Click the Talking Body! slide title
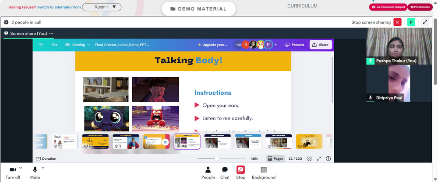The height and width of the screenshot is (182, 438). click(x=188, y=60)
